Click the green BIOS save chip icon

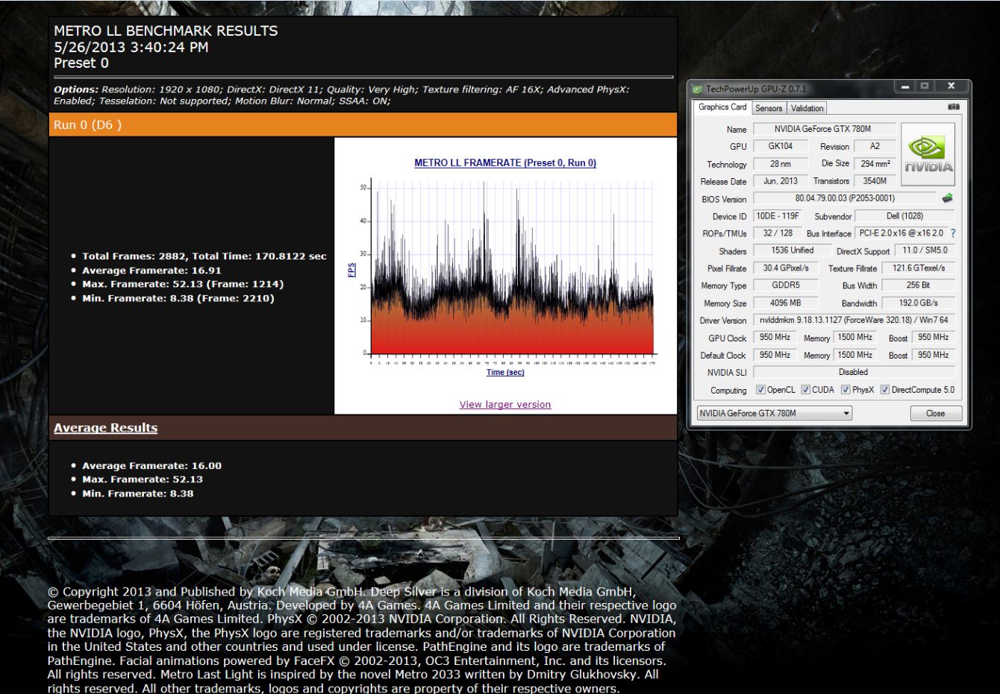[x=947, y=198]
